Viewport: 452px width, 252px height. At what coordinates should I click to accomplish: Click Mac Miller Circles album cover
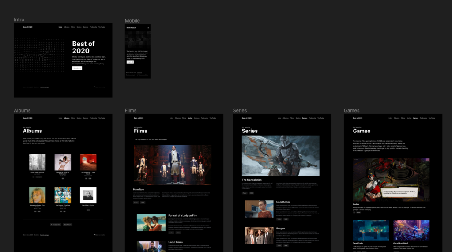[x=88, y=195]
